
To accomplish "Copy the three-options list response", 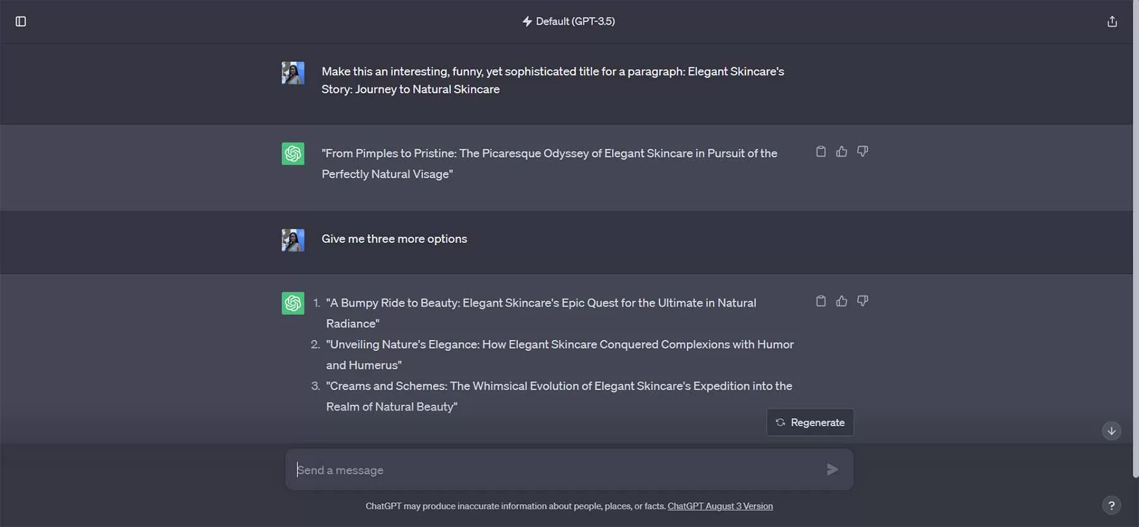I will 821,301.
